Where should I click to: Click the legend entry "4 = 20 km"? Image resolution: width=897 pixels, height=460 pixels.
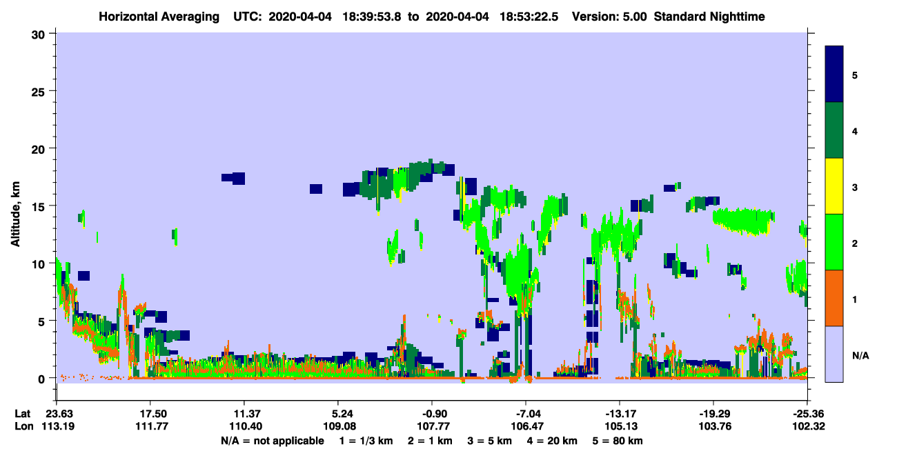pos(553,441)
